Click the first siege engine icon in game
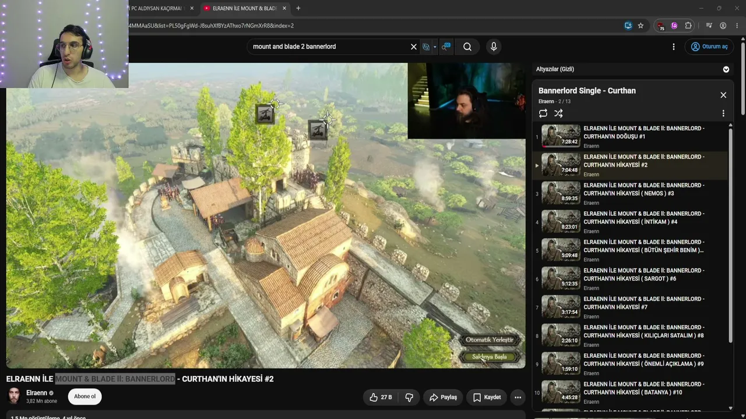The width and height of the screenshot is (746, 419). click(265, 113)
